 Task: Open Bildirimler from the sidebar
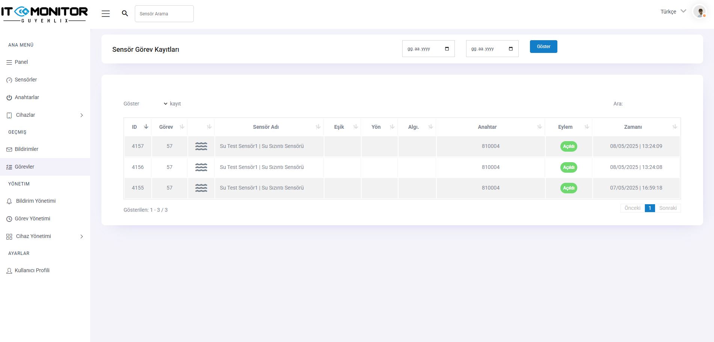pyautogui.click(x=26, y=149)
